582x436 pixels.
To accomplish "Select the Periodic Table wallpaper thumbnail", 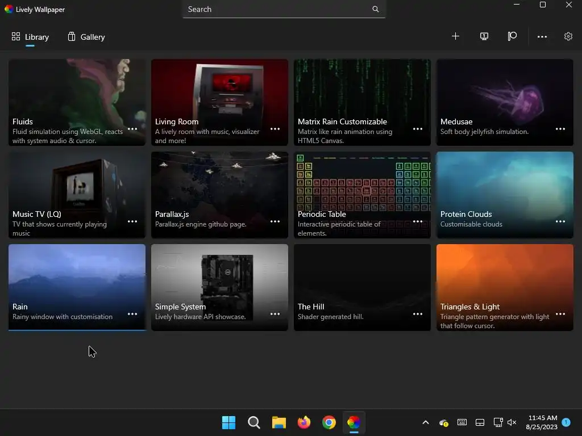I will 362,195.
